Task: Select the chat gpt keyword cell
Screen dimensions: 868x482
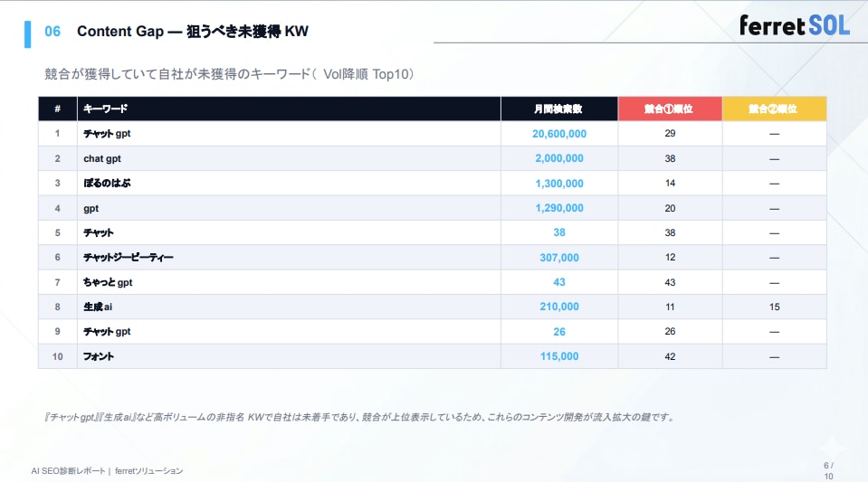Action: [102, 158]
